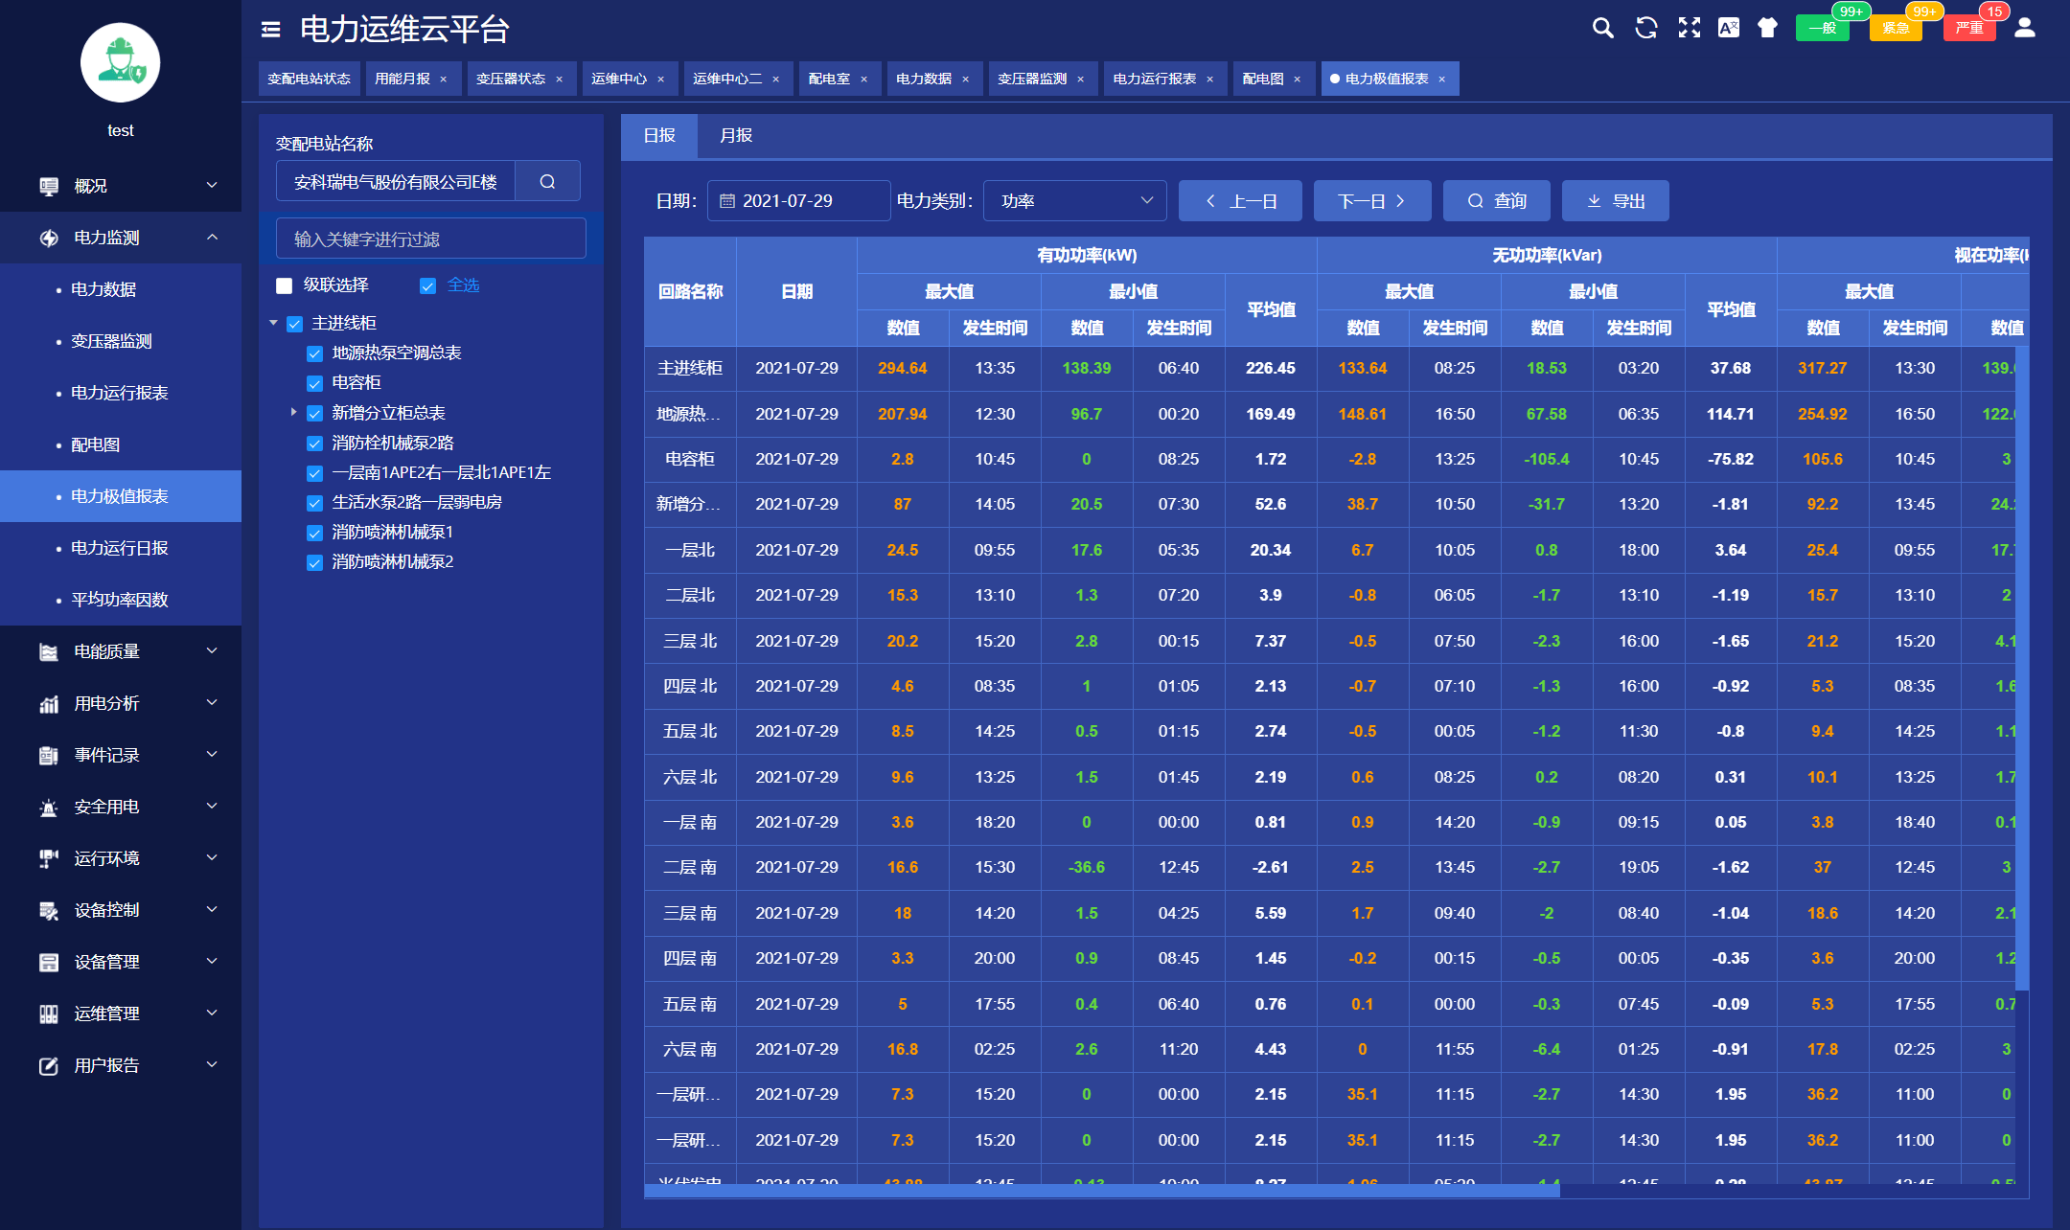Image resolution: width=2070 pixels, height=1230 pixels.
Task: Open the header search magnifier icon
Action: [x=1602, y=28]
